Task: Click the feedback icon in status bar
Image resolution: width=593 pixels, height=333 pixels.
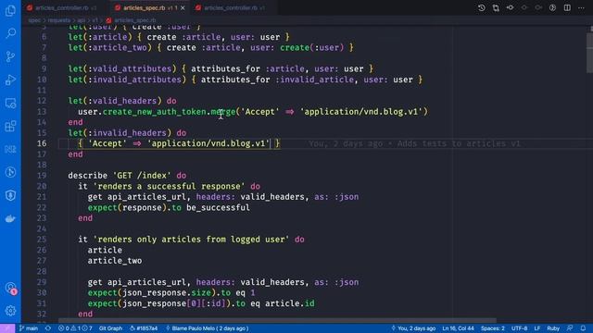Action: [x=570, y=328]
